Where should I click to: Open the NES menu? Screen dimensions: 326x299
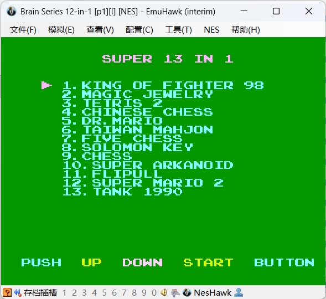click(211, 30)
